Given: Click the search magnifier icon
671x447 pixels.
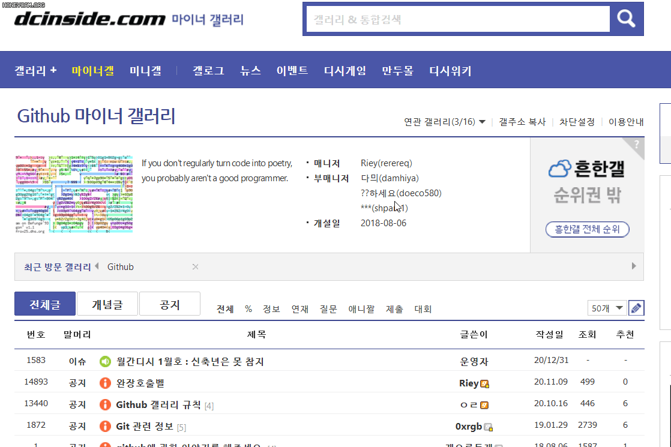Looking at the screenshot, I should coord(626,19).
